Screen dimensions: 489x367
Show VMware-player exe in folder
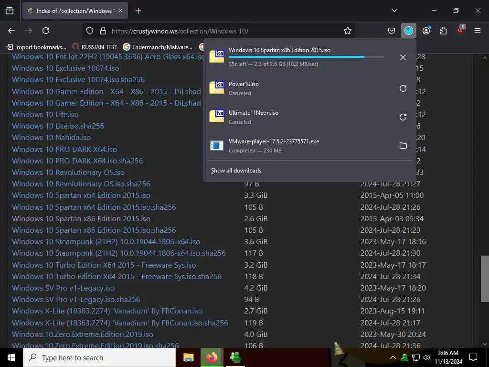coord(403,146)
